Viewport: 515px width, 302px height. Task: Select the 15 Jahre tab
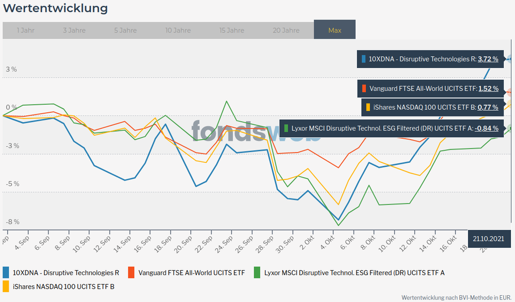[232, 30]
